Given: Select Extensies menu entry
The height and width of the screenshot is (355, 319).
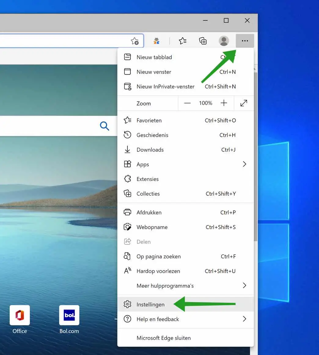Looking at the screenshot, I should (x=185, y=179).
